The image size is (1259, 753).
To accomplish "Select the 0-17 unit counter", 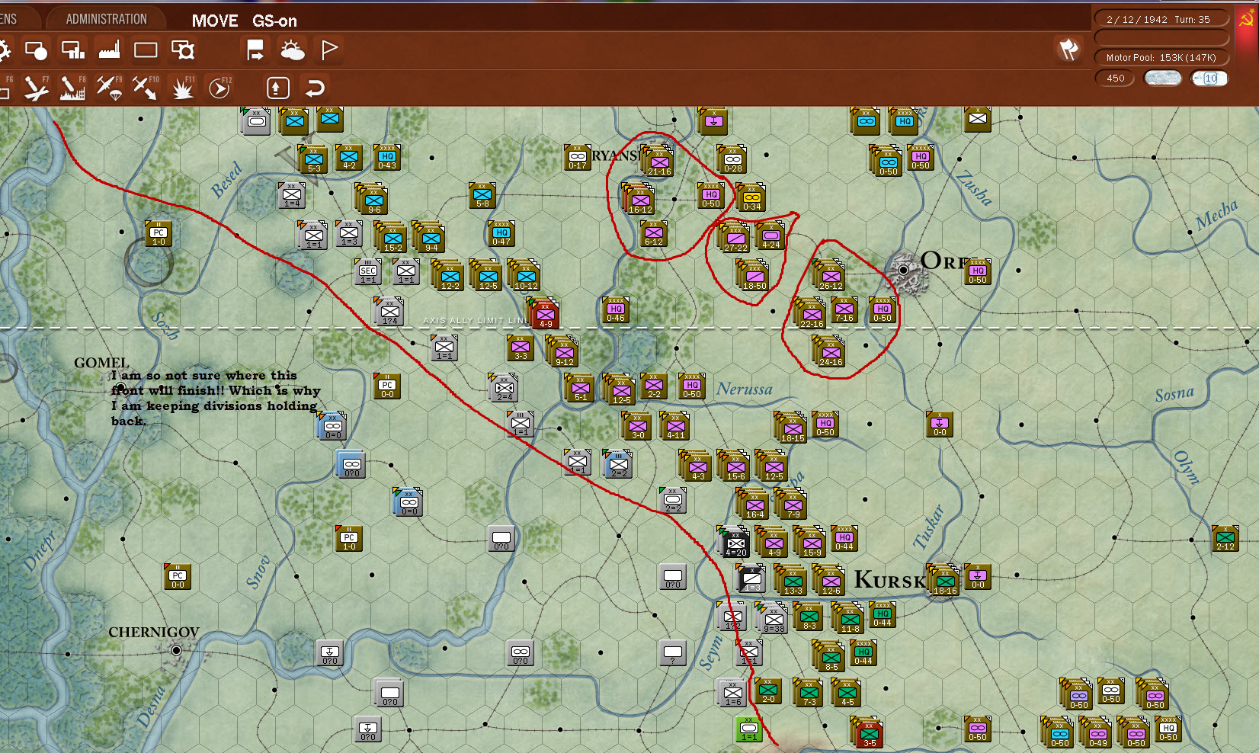I will tap(578, 158).
